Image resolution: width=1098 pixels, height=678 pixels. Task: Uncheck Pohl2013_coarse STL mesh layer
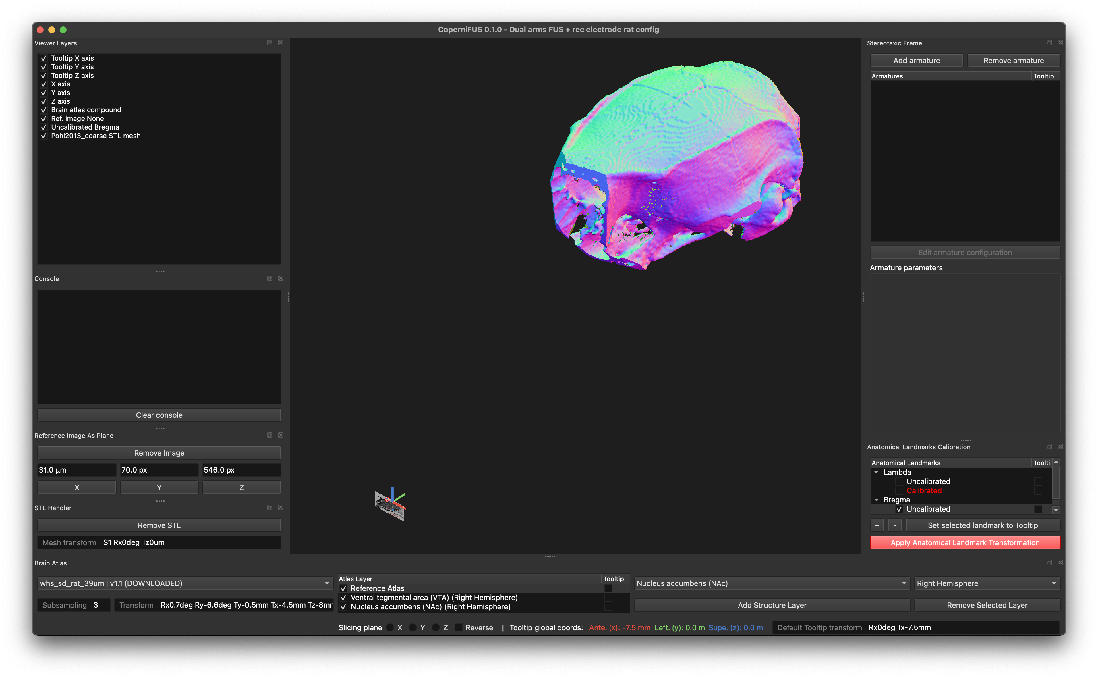[43, 136]
